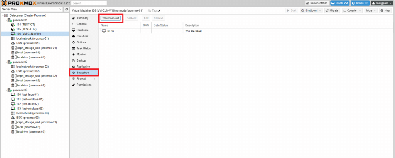Collapse proxmox-03 node
Image resolution: width=395 pixels, height=158 pixels.
click(x=5, y=90)
